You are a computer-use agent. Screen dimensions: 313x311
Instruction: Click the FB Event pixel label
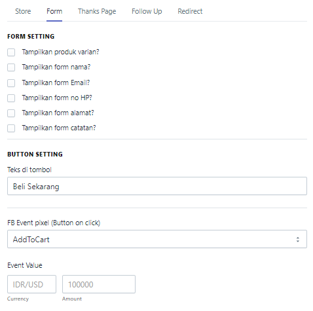pyautogui.click(x=54, y=223)
